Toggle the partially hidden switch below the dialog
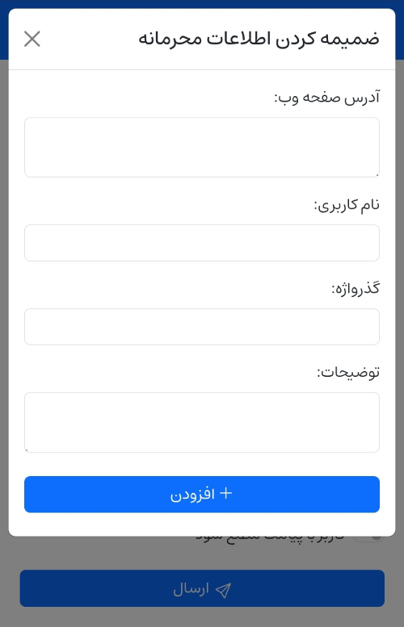This screenshot has width=404, height=627. (368, 537)
